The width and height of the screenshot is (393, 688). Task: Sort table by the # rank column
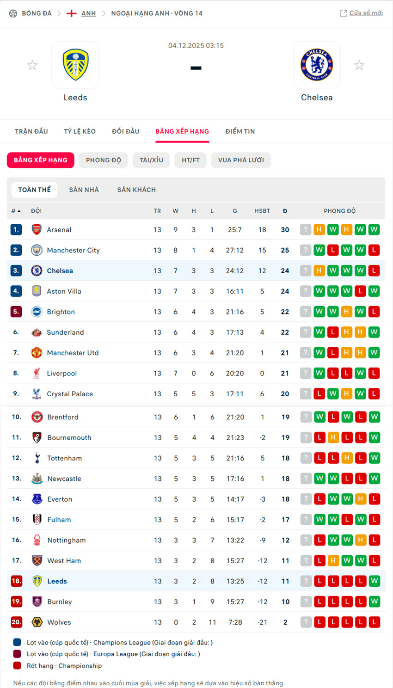(16, 211)
